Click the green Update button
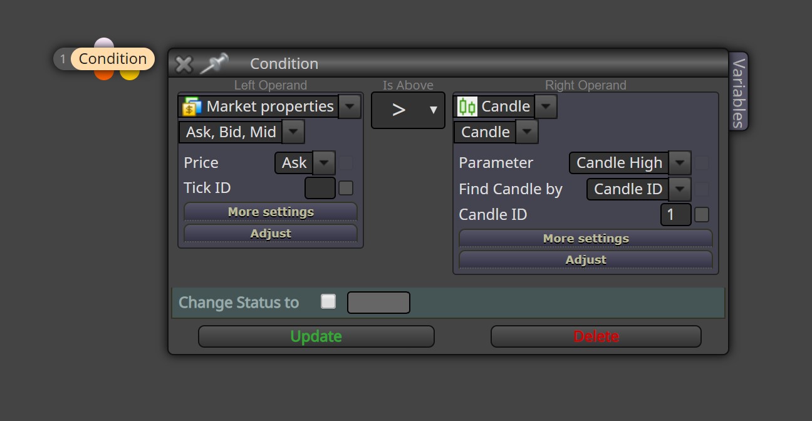This screenshot has height=421, width=812. (x=316, y=336)
